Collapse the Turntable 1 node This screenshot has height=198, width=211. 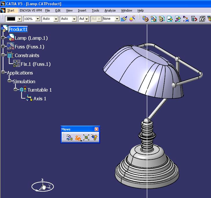(15, 89)
